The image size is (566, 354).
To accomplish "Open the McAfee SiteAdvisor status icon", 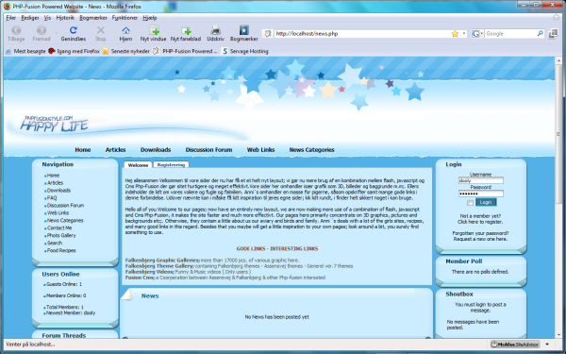I will pos(515,345).
